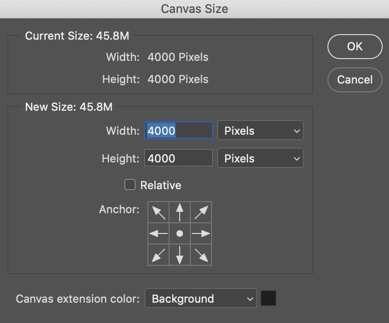Set anchor to middle-left arrow
Screen dimensions: 389x323
click(x=158, y=233)
